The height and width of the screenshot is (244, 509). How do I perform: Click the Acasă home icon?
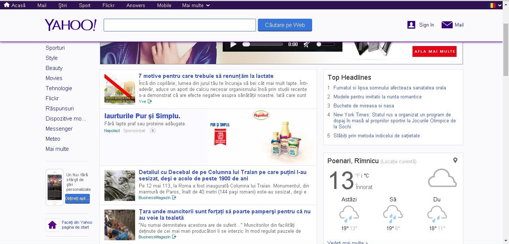click(x=6, y=5)
